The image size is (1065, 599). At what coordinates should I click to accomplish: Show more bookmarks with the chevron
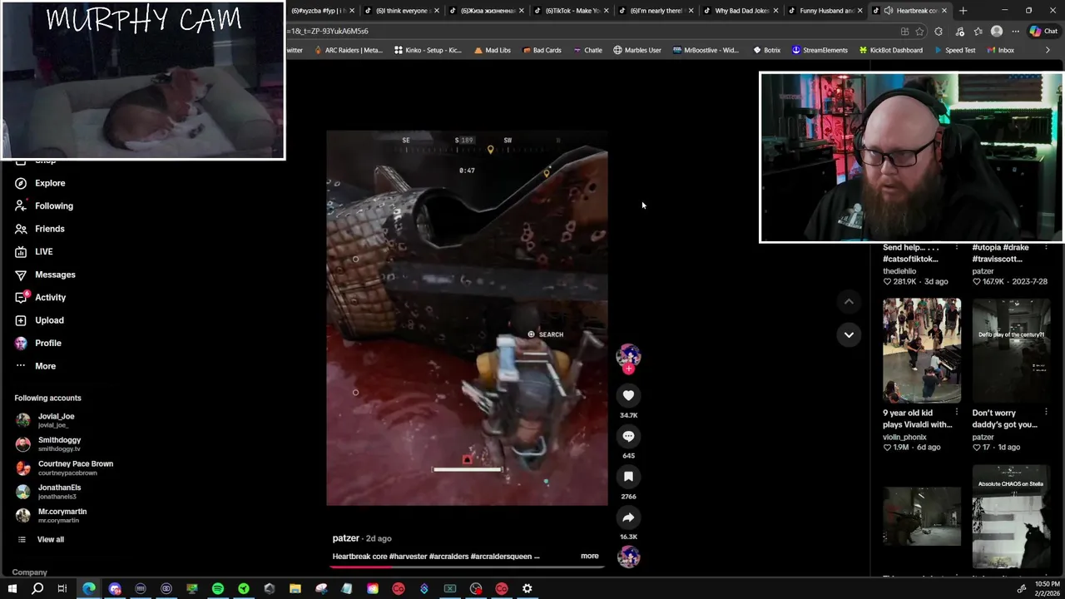click(x=1048, y=50)
